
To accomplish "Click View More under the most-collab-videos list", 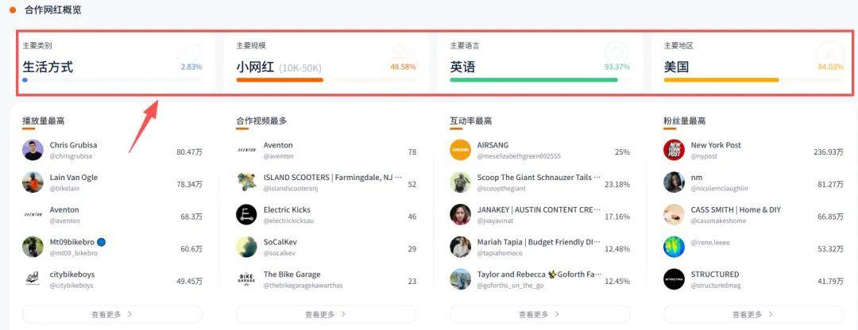I will pyautogui.click(x=326, y=314).
